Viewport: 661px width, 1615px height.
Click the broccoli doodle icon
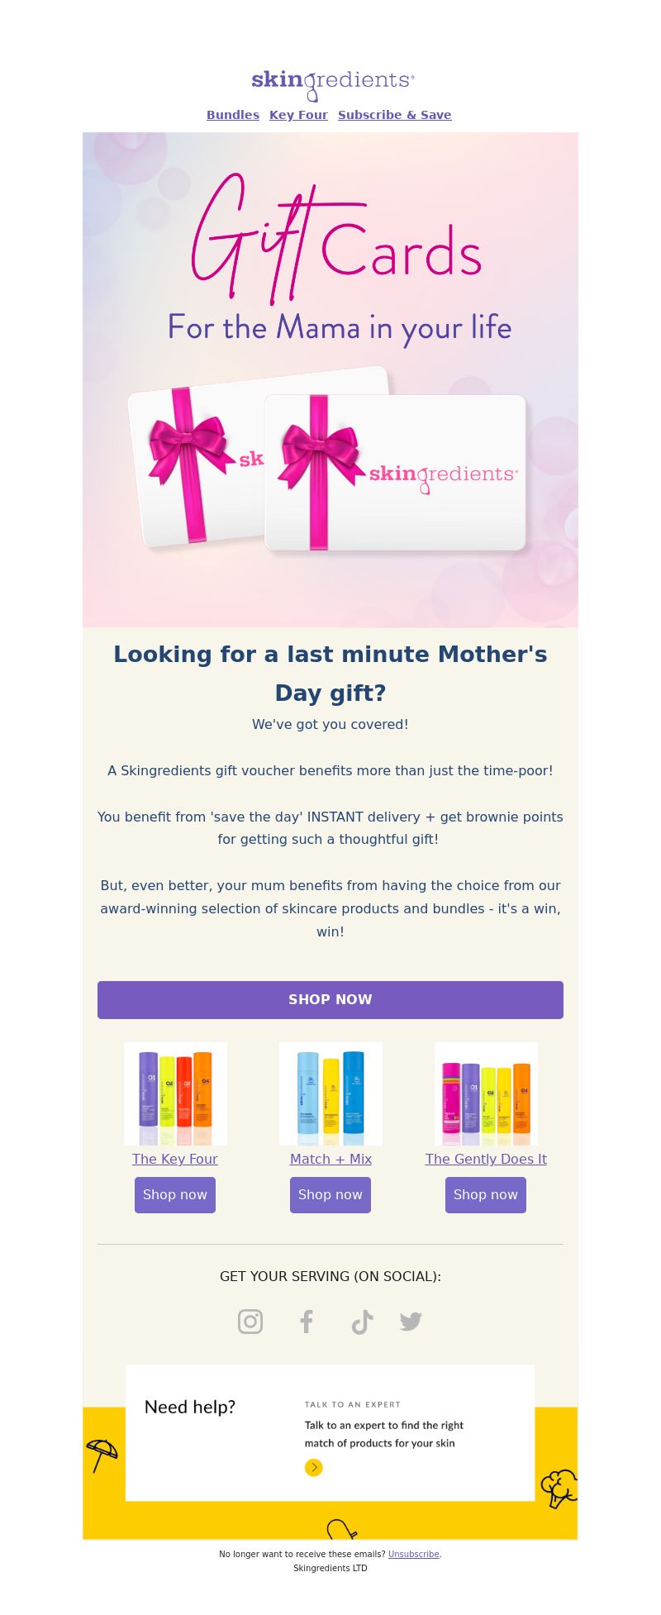tap(559, 1488)
